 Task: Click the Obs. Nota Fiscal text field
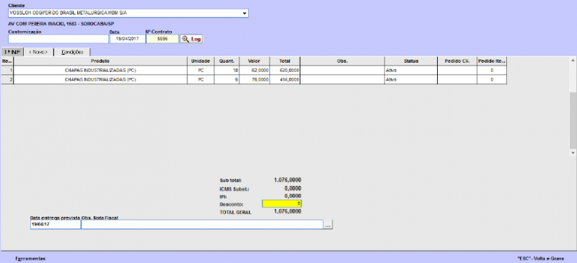pos(202,224)
